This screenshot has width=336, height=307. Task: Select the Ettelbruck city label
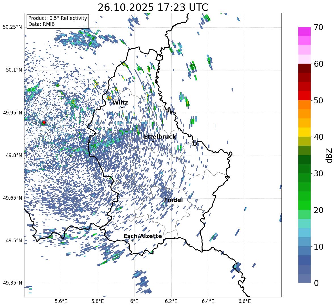[160, 137]
